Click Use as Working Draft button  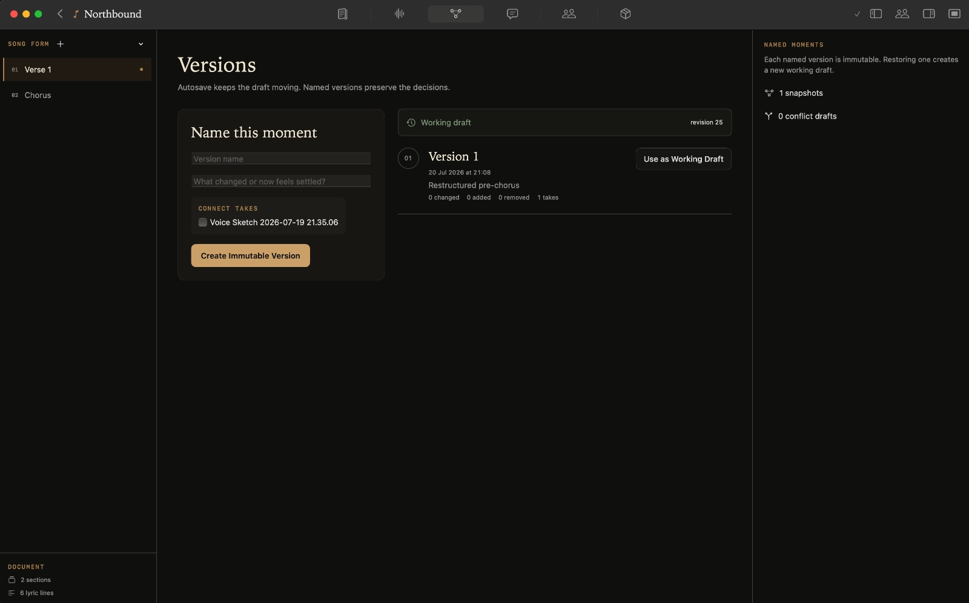click(x=683, y=159)
